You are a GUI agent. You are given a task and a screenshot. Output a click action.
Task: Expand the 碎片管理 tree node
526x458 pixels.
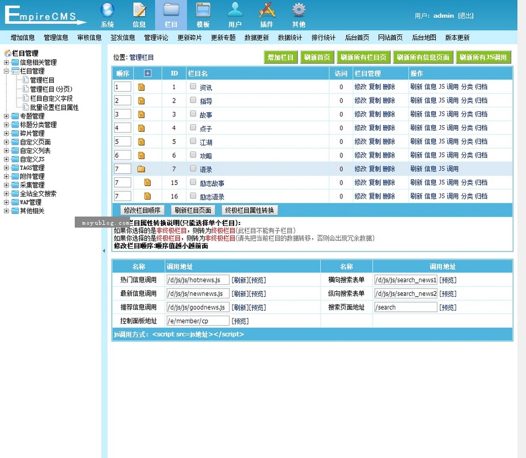point(6,133)
